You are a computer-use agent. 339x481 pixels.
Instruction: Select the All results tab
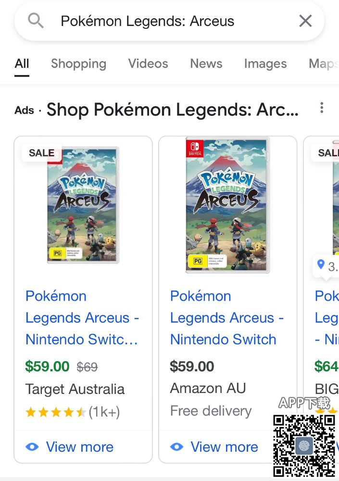[x=22, y=63]
